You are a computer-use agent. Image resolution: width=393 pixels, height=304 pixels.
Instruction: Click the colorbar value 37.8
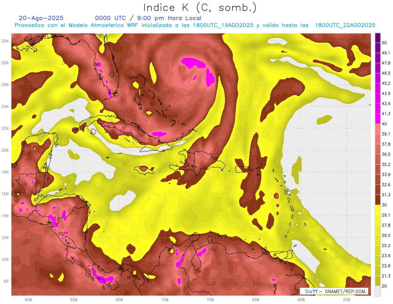tap(386, 144)
